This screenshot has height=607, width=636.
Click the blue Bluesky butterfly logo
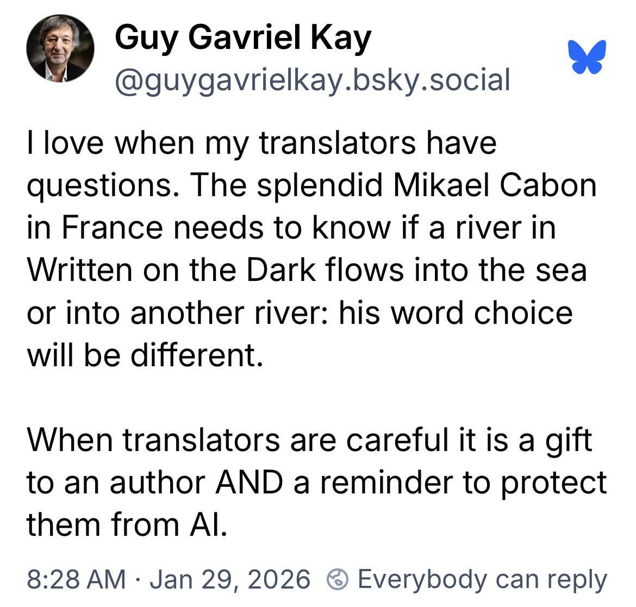[588, 57]
